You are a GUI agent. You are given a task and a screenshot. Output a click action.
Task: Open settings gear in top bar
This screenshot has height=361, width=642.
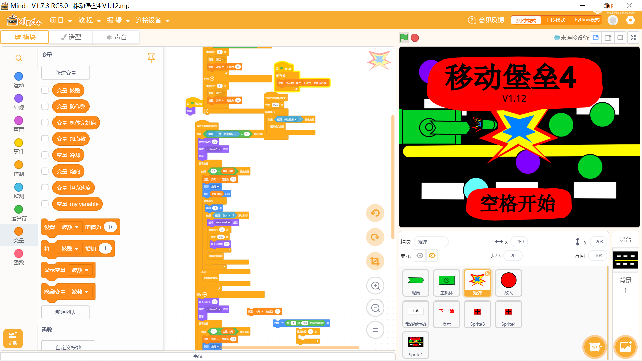630,20
